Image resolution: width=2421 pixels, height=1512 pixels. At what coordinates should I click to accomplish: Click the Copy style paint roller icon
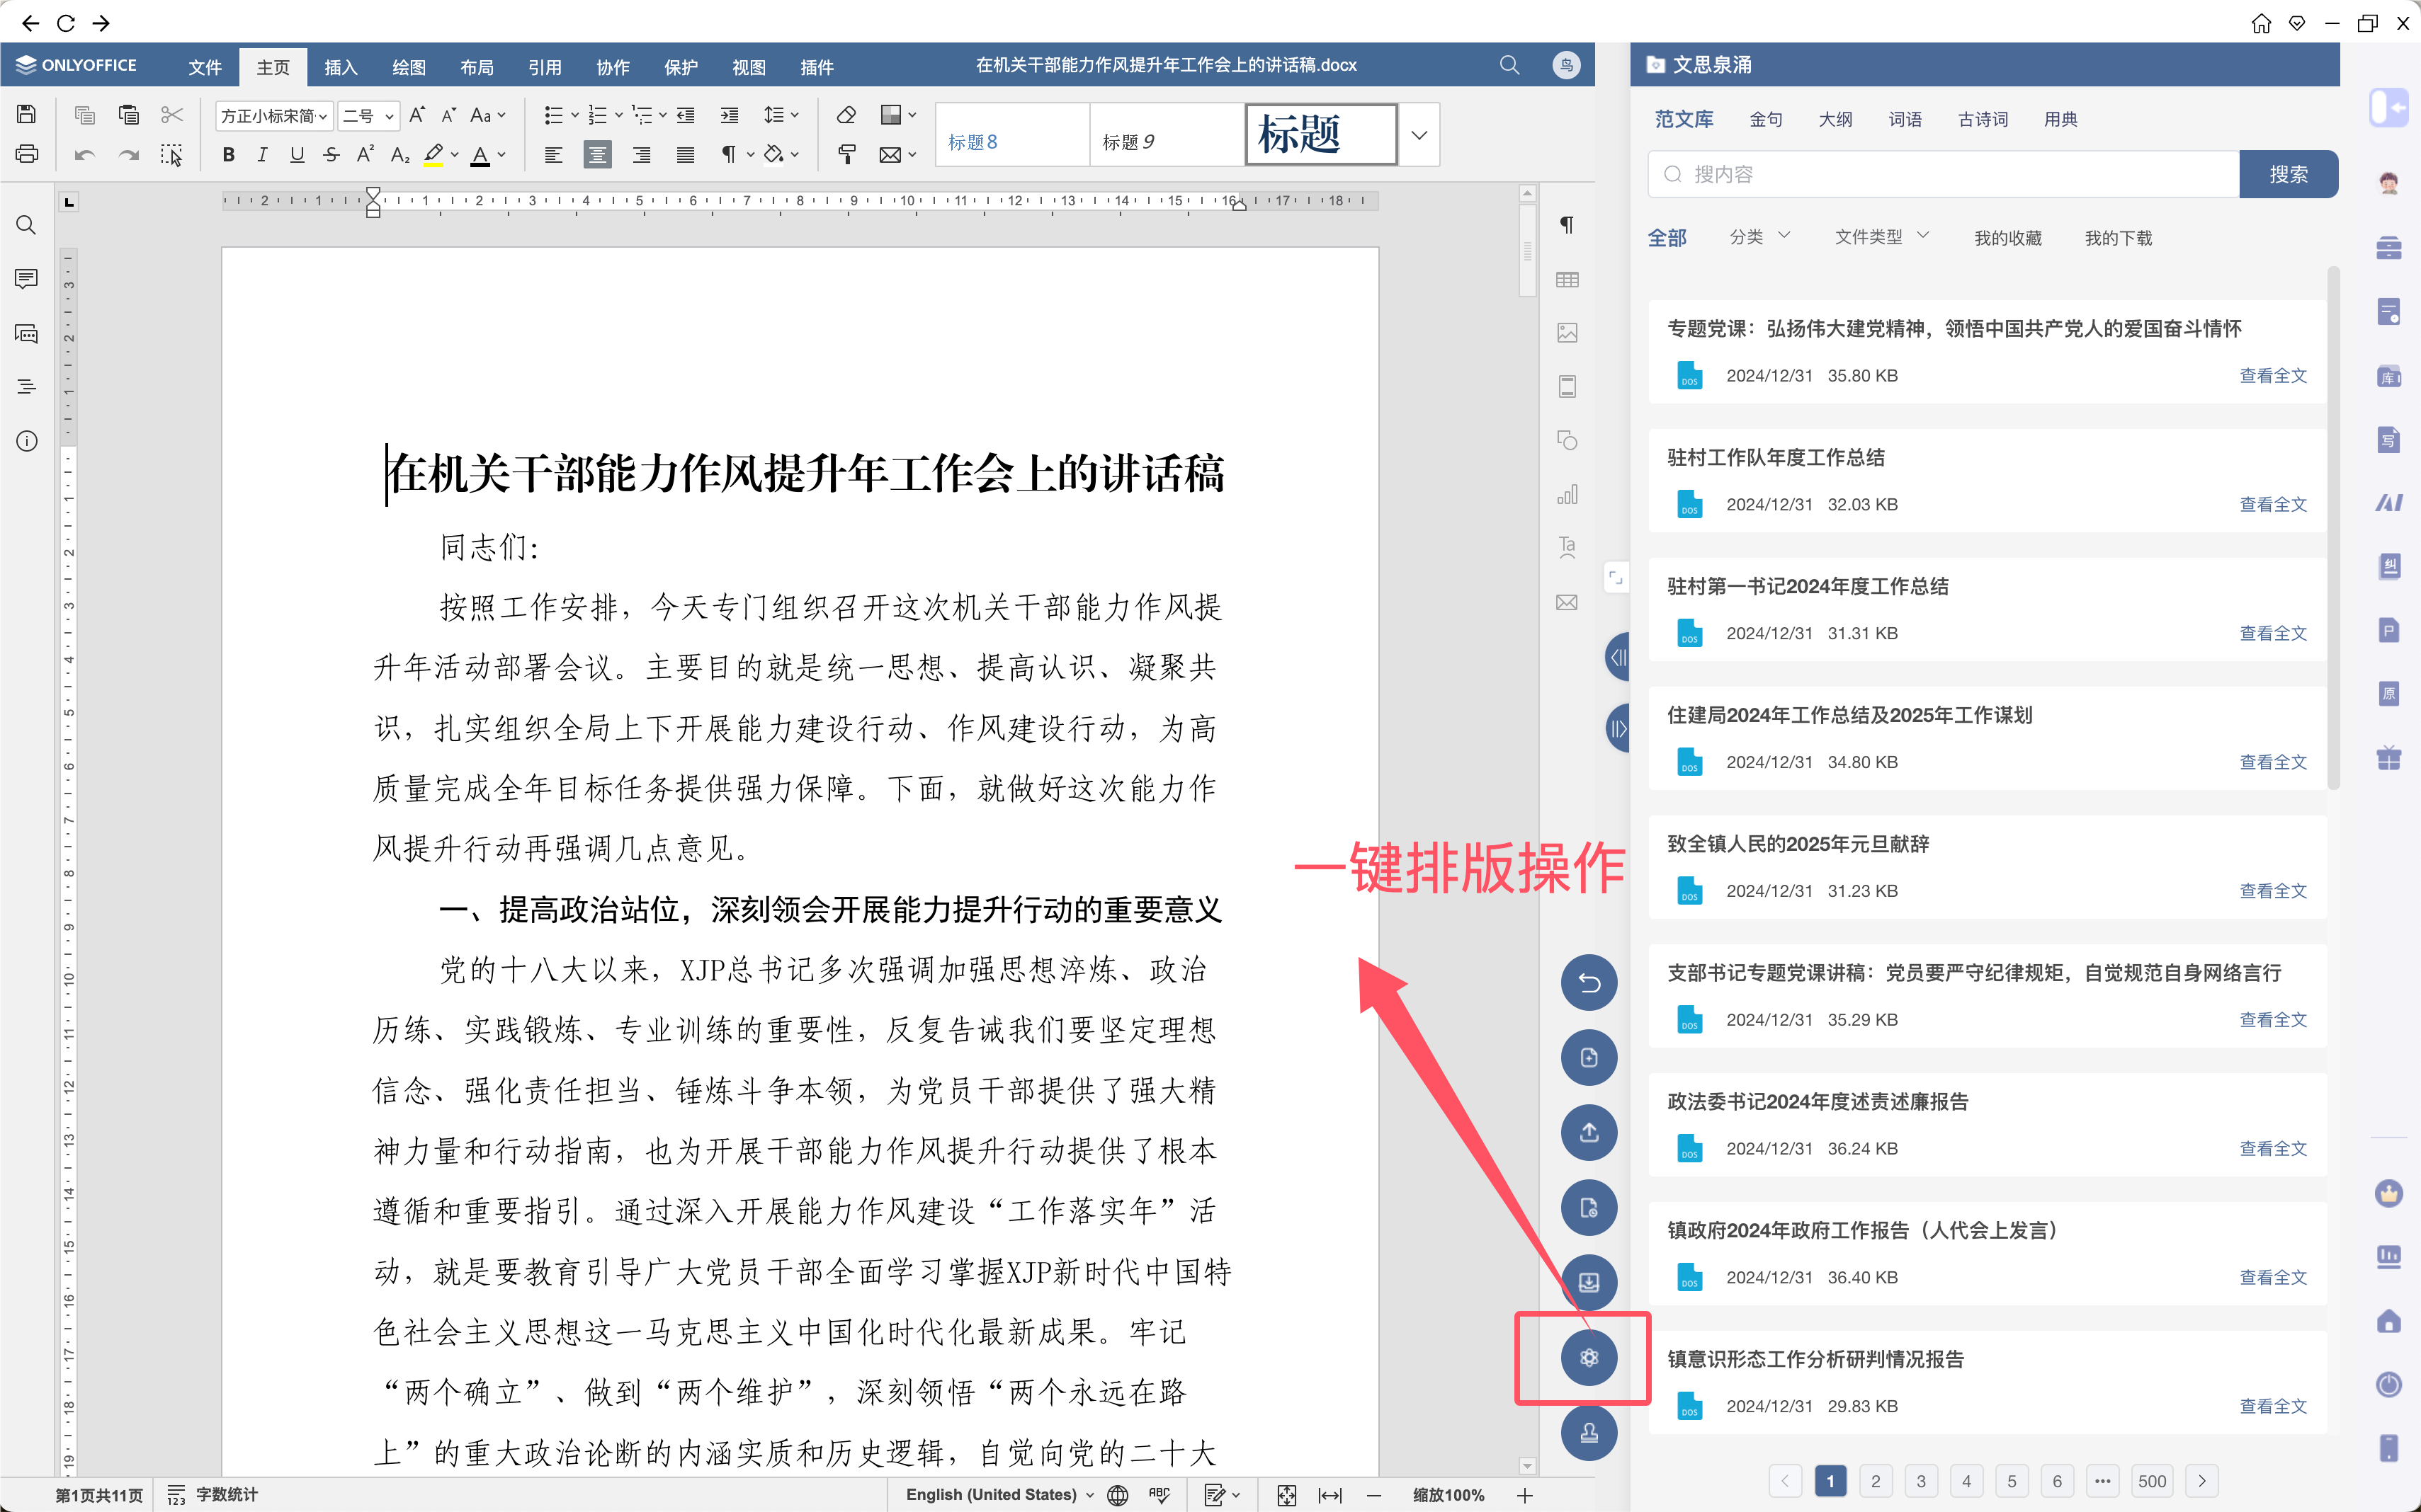(846, 155)
